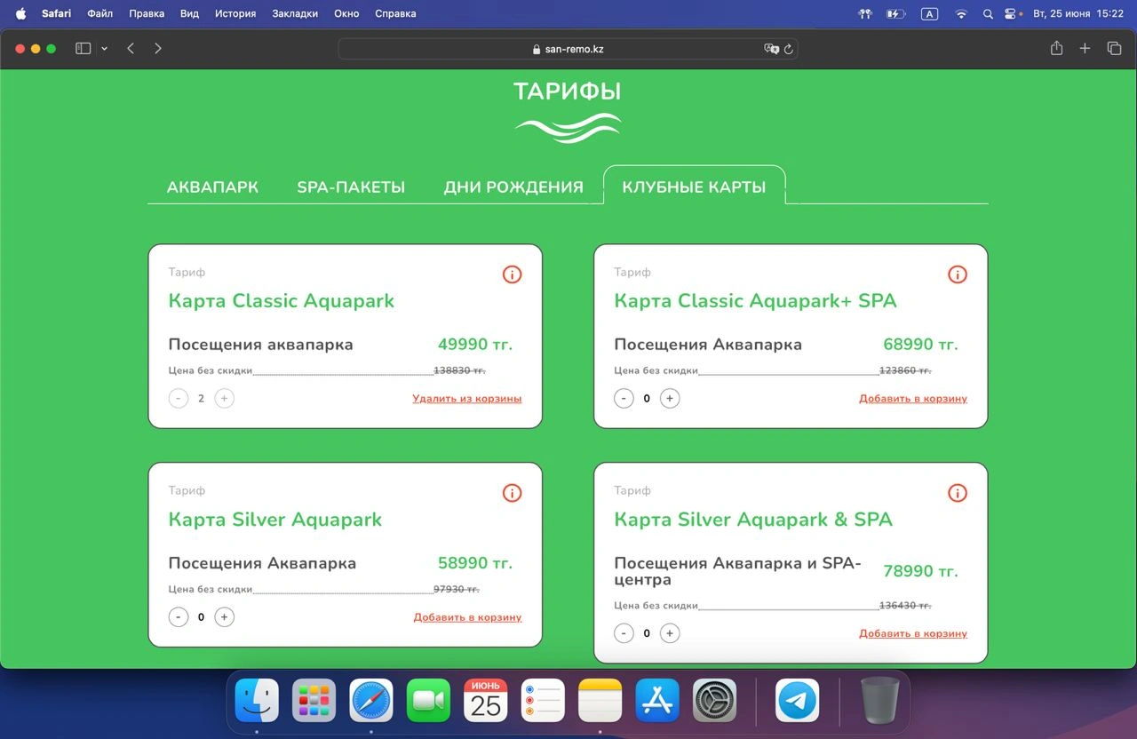1137x739 pixels.
Task: Open the Apple menu
Action: point(21,13)
